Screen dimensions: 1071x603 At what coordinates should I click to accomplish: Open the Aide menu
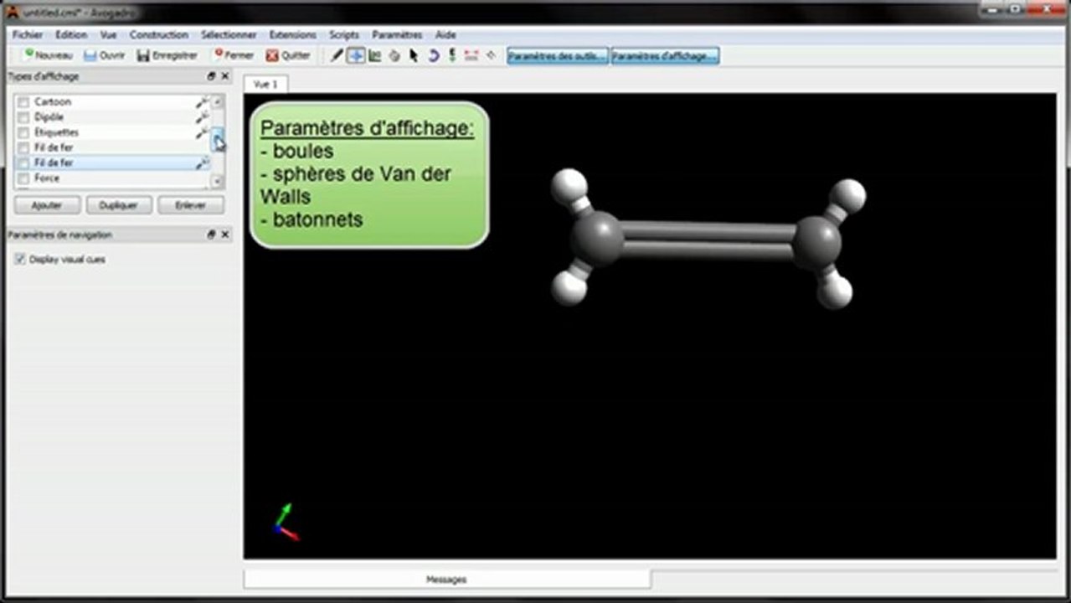coord(445,35)
